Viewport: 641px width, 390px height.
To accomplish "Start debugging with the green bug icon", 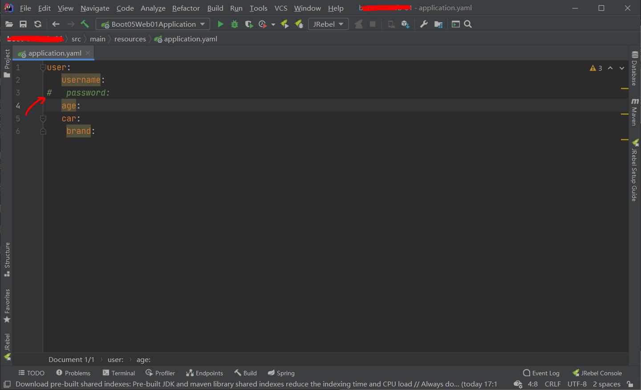I will (235, 24).
